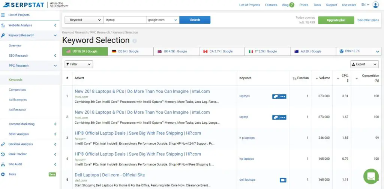Click the SERP features icon for 'laptop'
Screen dimensions: 384x189
pos(276,117)
